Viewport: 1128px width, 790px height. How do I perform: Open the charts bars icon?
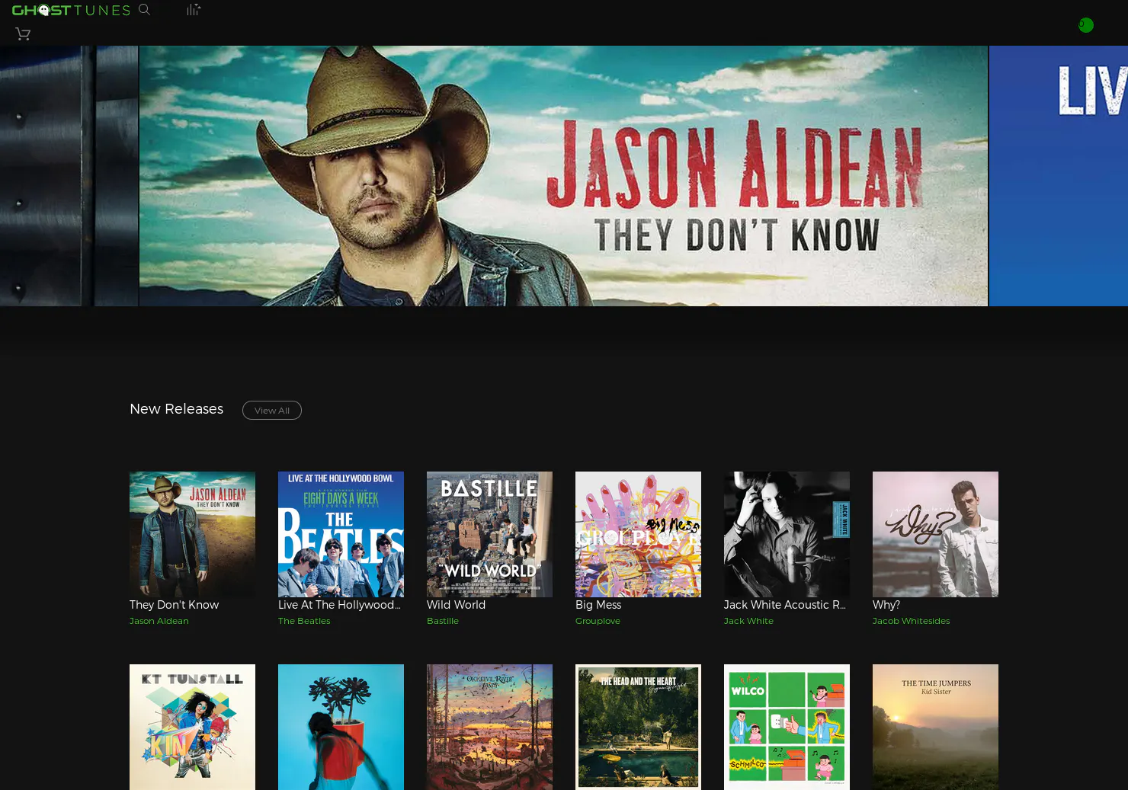tap(194, 10)
